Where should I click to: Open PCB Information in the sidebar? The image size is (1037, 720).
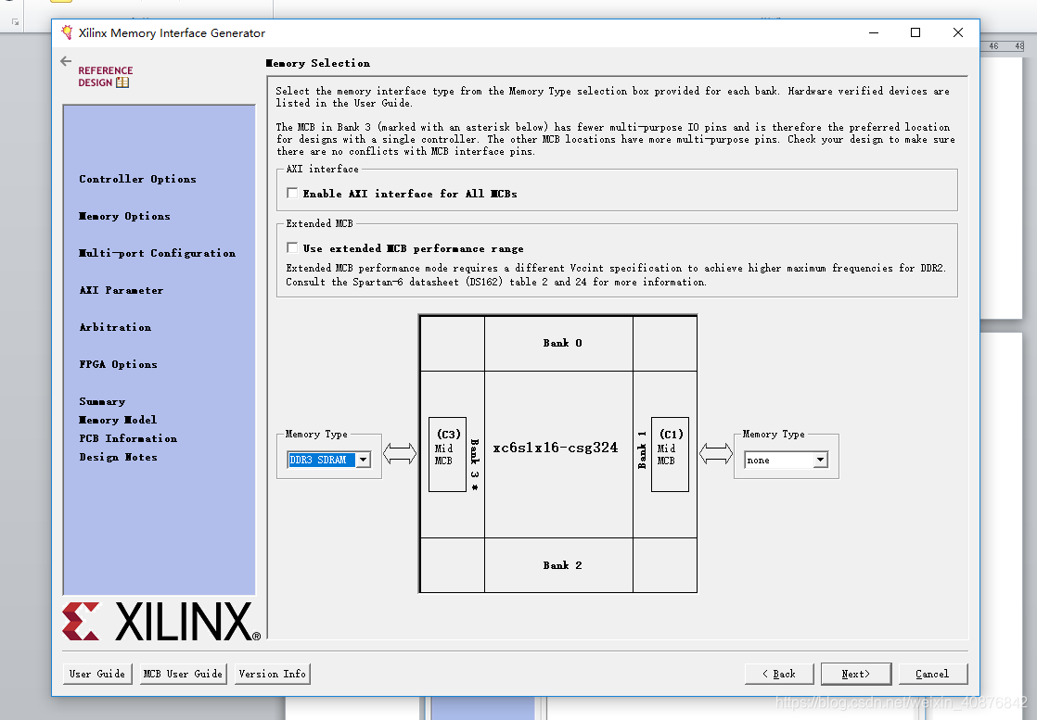tap(128, 438)
